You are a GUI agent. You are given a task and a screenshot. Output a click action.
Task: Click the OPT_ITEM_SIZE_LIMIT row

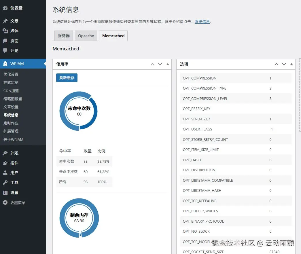[236, 149]
